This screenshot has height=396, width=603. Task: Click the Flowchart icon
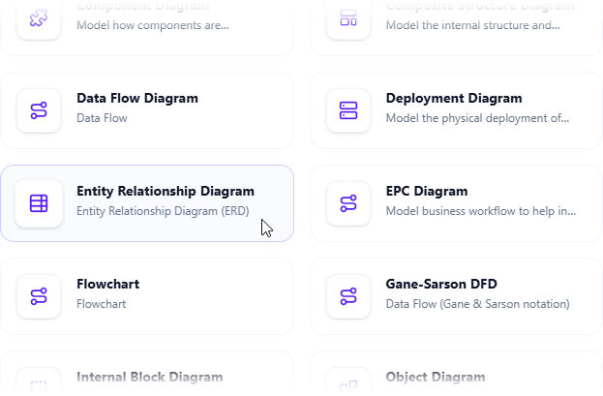tap(39, 295)
